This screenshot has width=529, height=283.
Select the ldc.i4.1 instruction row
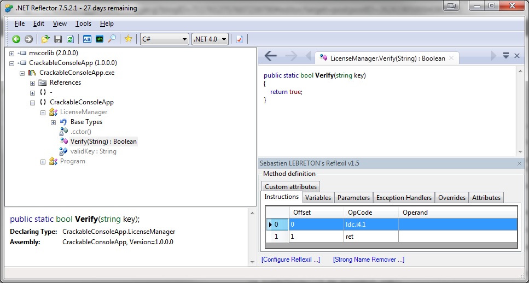tap(391, 225)
